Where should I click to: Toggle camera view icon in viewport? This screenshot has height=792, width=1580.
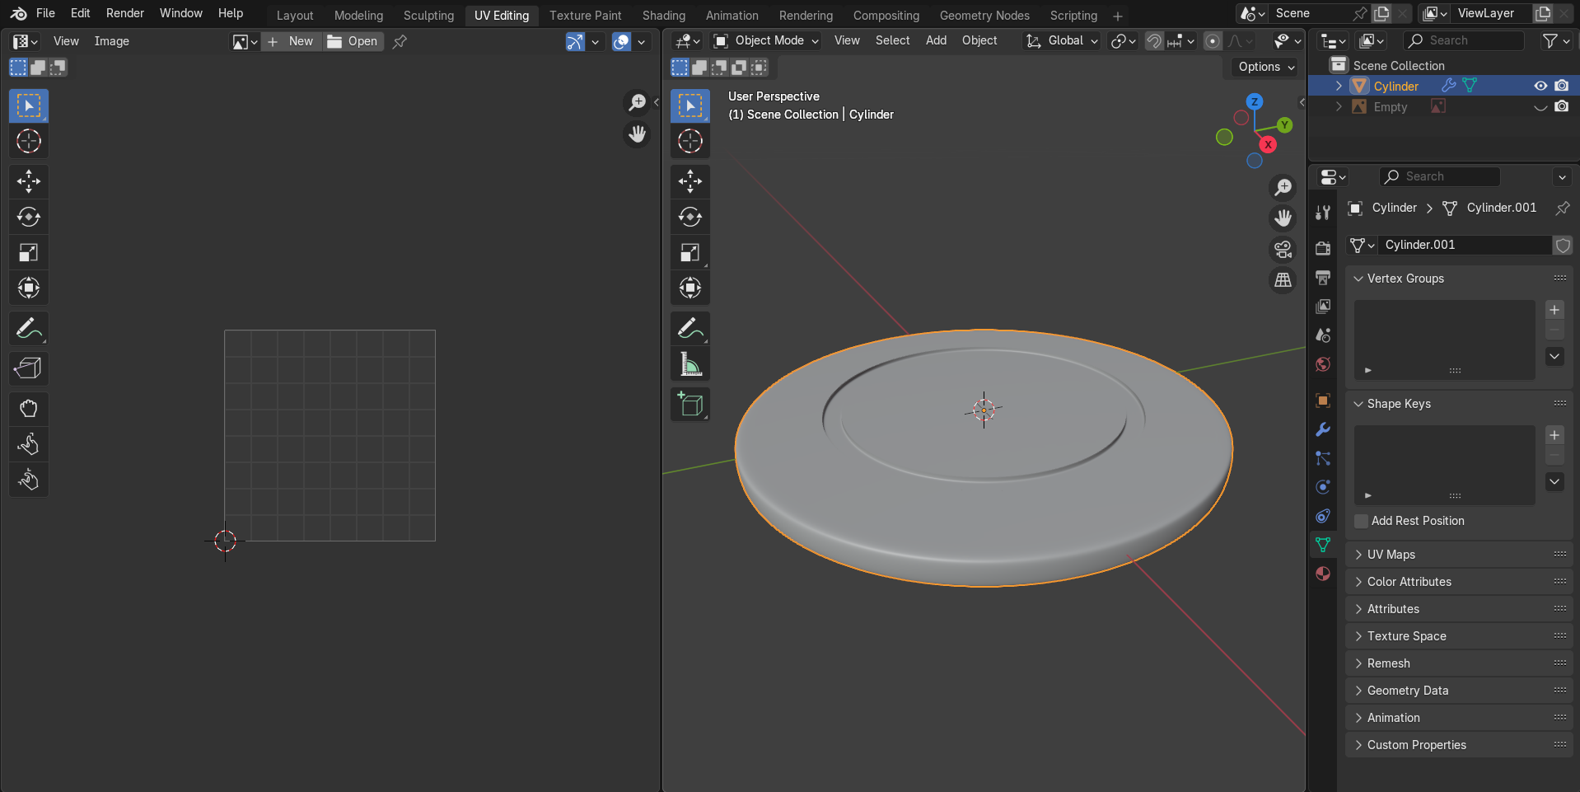(x=1283, y=249)
